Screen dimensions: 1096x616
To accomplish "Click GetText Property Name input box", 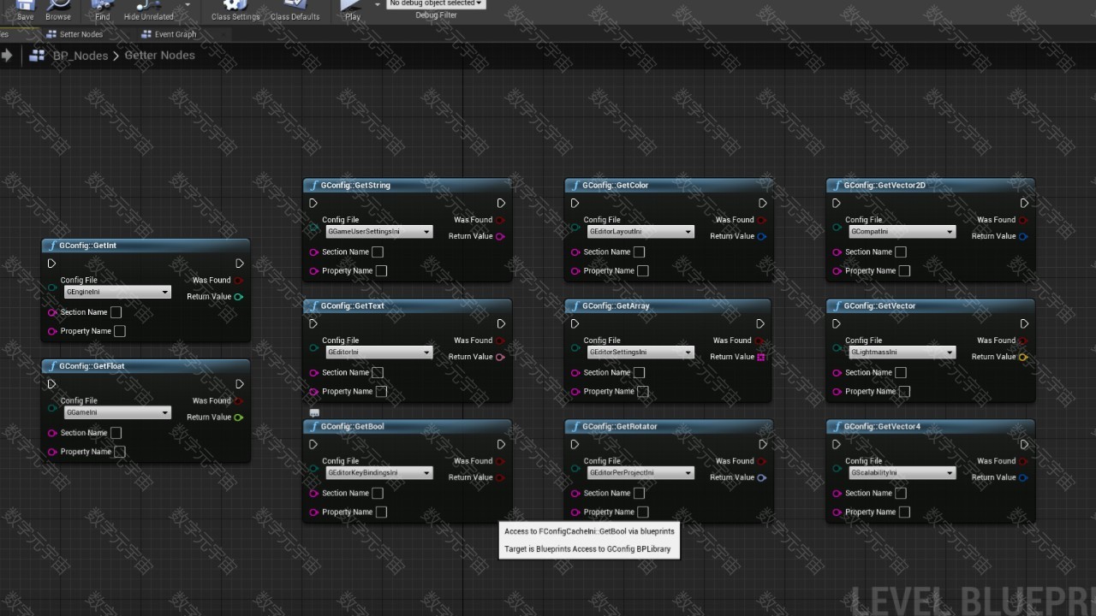I will click(381, 392).
